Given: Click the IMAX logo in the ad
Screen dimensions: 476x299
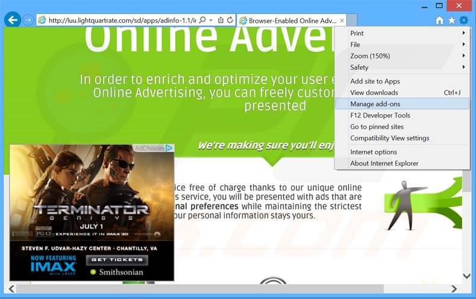Looking at the screenshot, I should [54, 267].
